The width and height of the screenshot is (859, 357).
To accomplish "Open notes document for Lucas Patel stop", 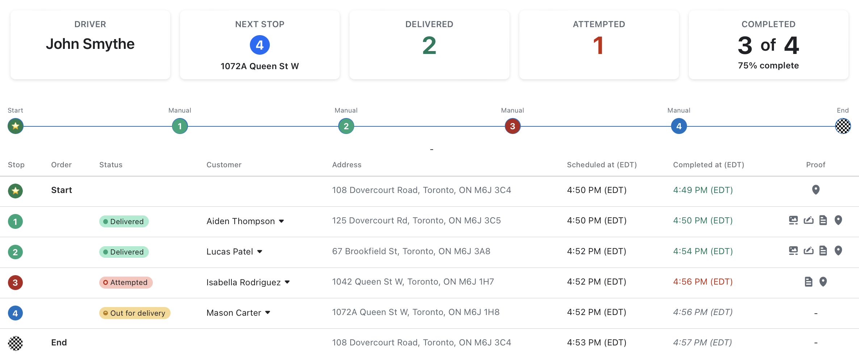I will pyautogui.click(x=823, y=251).
